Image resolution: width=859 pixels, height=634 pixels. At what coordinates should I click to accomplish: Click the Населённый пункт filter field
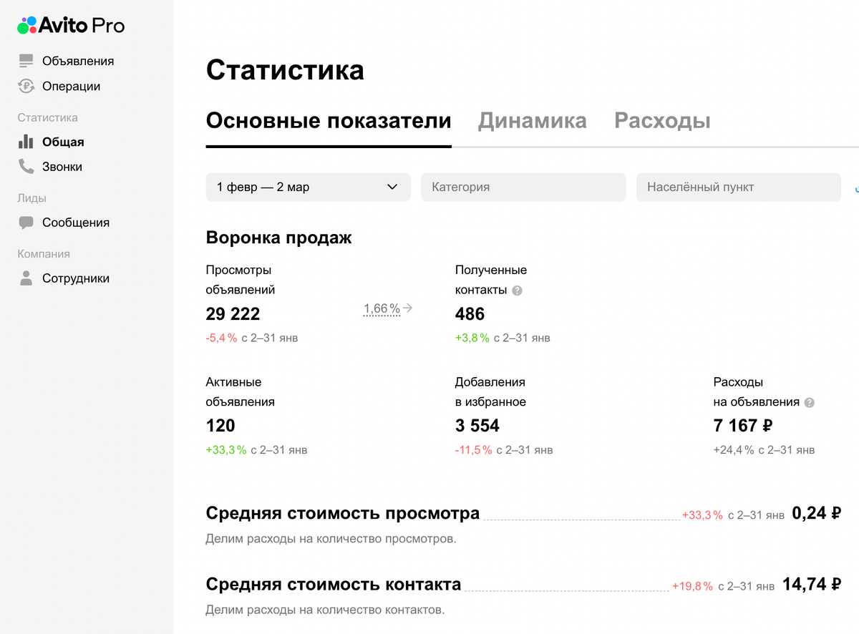click(x=739, y=187)
